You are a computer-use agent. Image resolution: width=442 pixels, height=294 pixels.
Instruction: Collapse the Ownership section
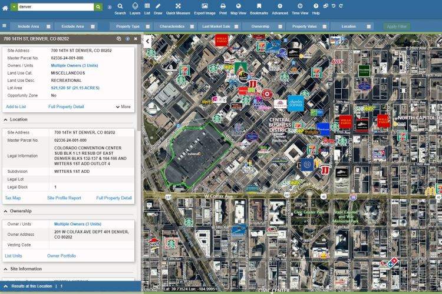coord(6,211)
